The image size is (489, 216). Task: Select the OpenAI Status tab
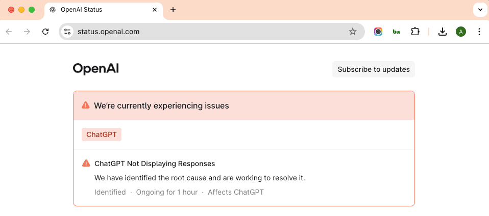[x=104, y=10]
